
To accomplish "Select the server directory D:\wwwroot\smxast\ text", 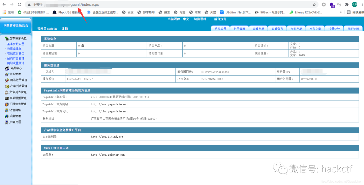I will [215, 72].
